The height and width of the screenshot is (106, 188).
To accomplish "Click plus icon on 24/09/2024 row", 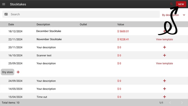I will click(x=164, y=81).
